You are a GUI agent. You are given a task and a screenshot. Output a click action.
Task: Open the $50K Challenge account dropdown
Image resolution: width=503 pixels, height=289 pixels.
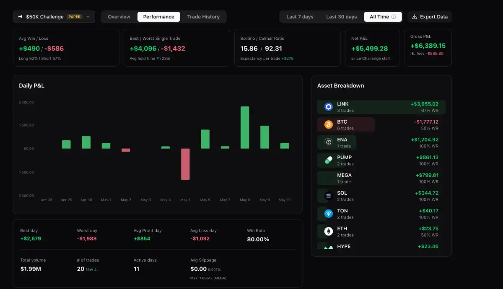(x=54, y=17)
